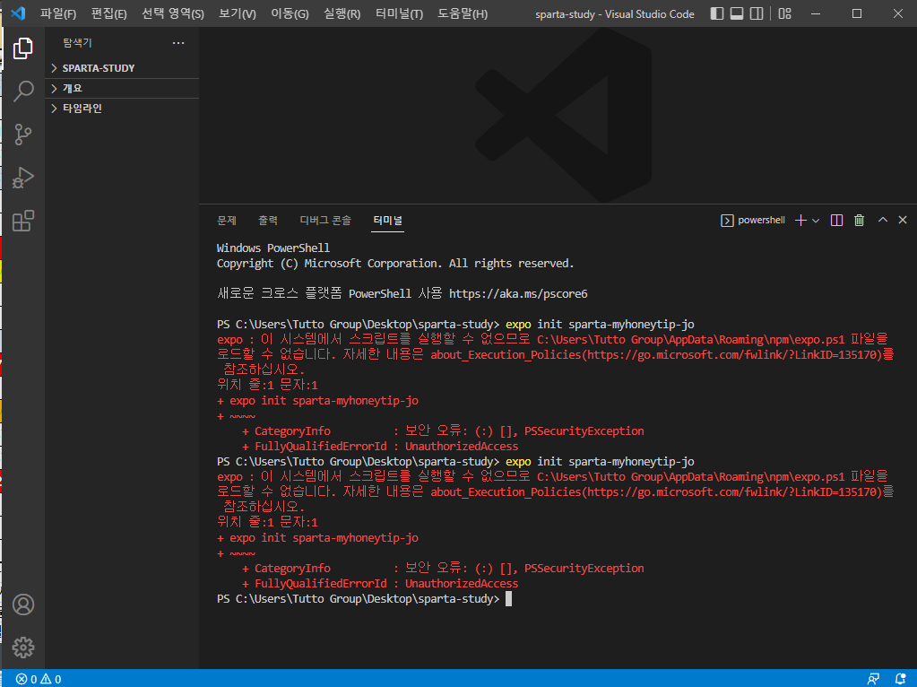The width and height of the screenshot is (917, 687).
Task: Open the https://aka.ms/pscore6 link in terminal
Action: [518, 294]
